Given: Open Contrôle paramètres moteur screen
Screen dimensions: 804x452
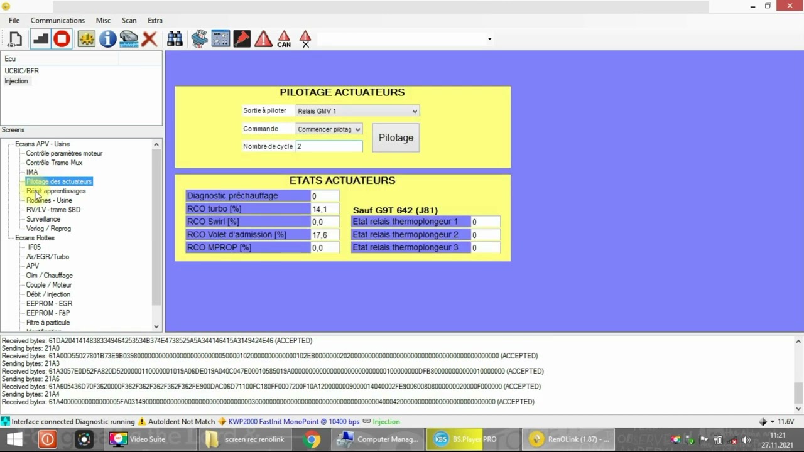Looking at the screenshot, I should 64,153.
